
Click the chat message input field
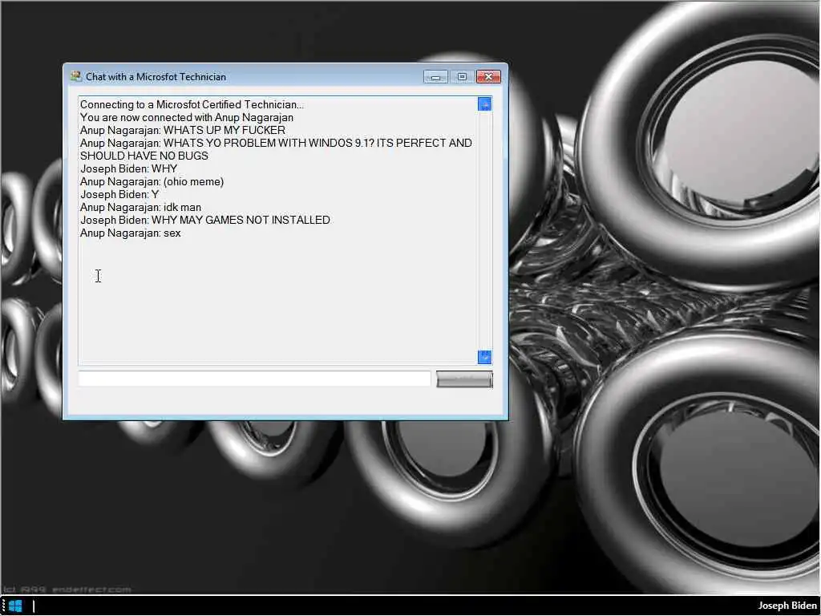pos(254,379)
